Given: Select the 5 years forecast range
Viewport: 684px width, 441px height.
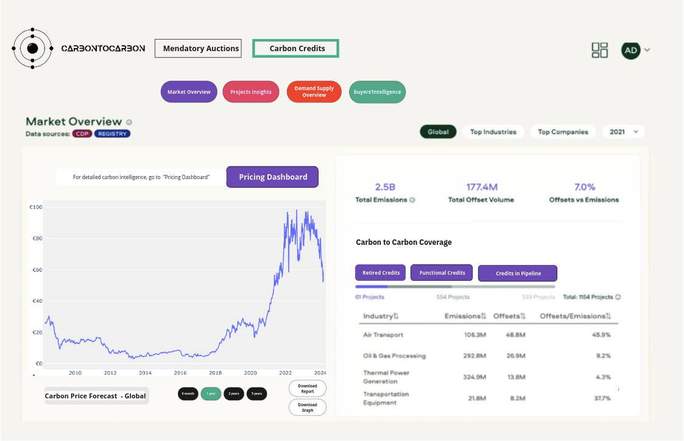Looking at the screenshot, I should (256, 393).
